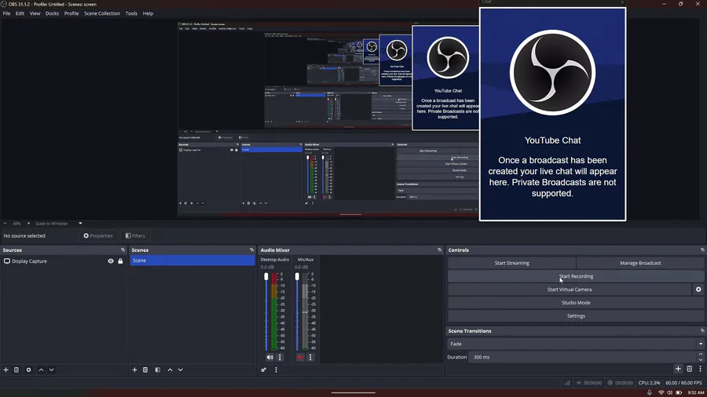Viewport: 707px width, 397px height.
Task: Click the Display Capture source type icon
Action: click(x=7, y=261)
